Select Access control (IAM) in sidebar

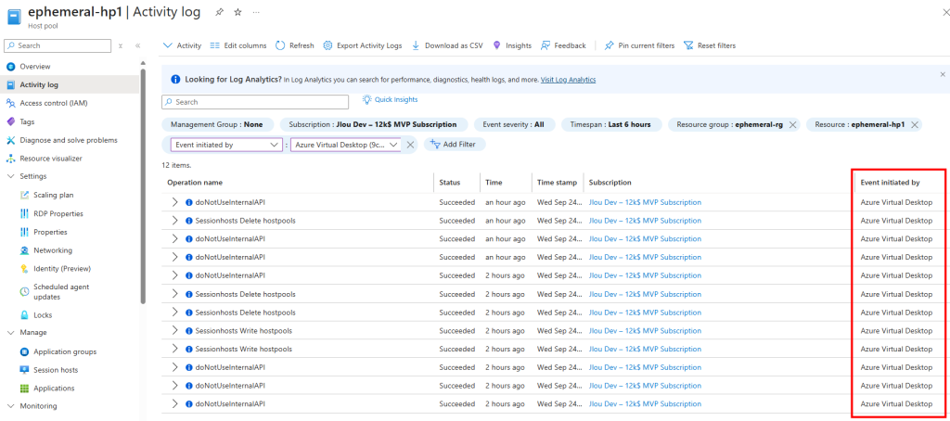[52, 103]
